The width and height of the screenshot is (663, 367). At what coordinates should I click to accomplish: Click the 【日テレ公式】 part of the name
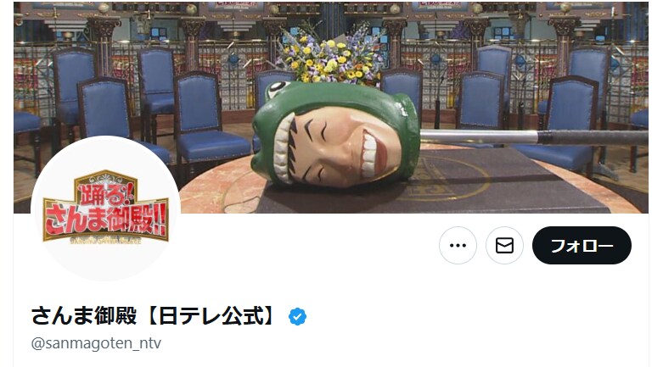pyautogui.click(x=212, y=316)
